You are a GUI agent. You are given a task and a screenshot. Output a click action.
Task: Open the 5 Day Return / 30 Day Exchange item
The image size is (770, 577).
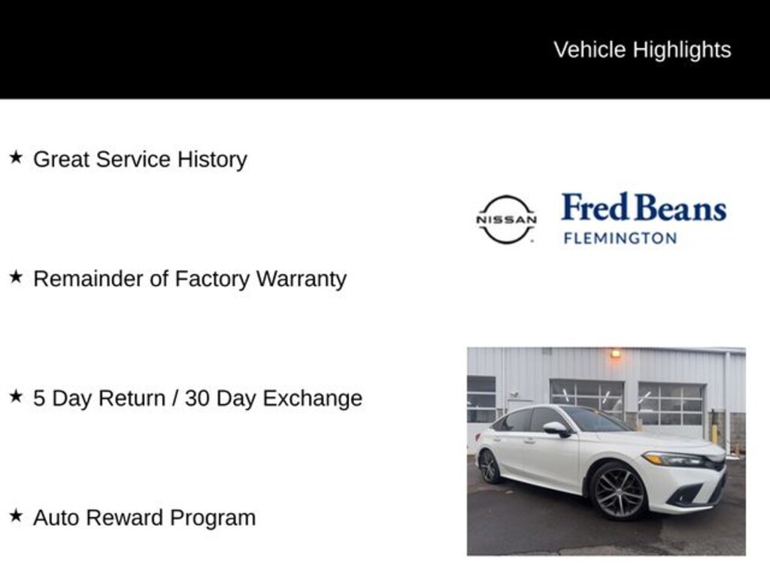click(197, 398)
